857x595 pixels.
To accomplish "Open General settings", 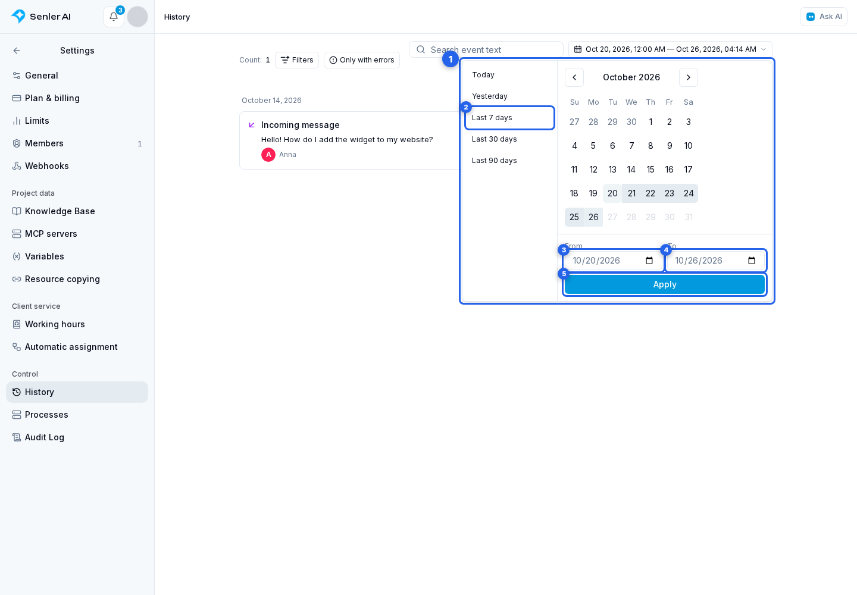I will [x=77, y=76].
